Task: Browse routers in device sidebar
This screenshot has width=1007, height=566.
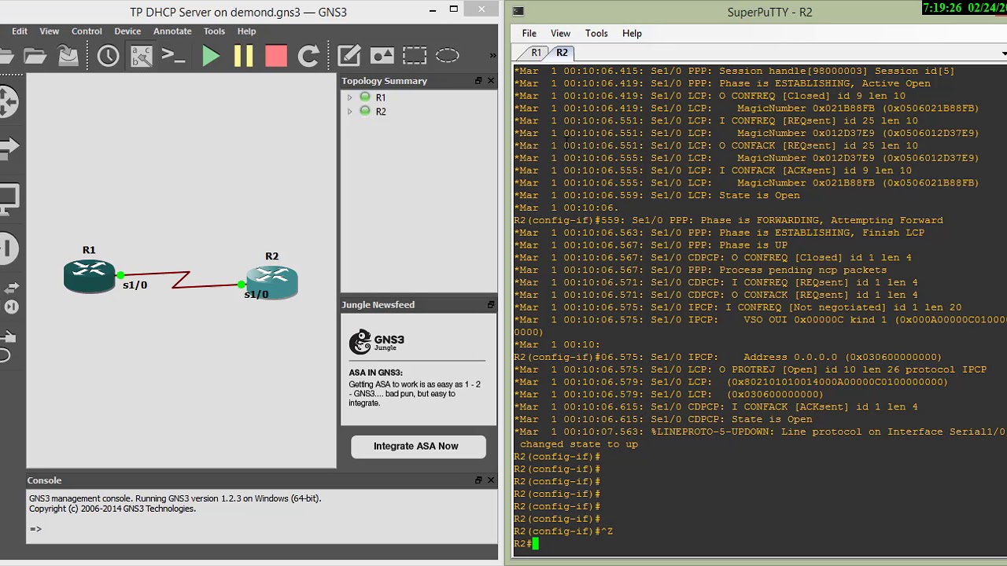Action: pos(7,101)
